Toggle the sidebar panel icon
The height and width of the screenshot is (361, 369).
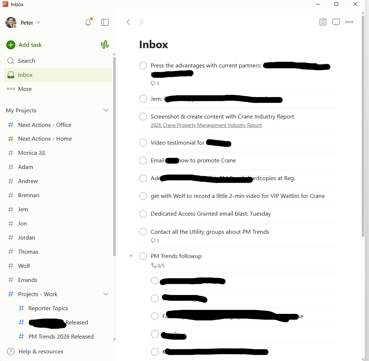point(104,22)
